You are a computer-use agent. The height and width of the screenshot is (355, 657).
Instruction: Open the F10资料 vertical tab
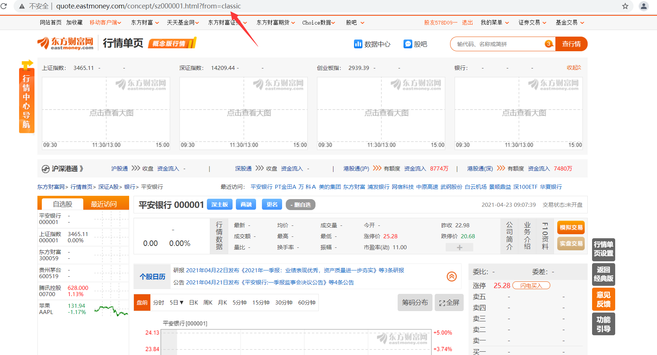(x=545, y=236)
